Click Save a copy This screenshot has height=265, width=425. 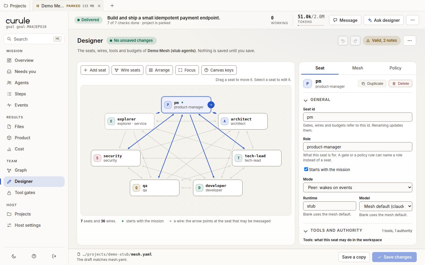354,257
